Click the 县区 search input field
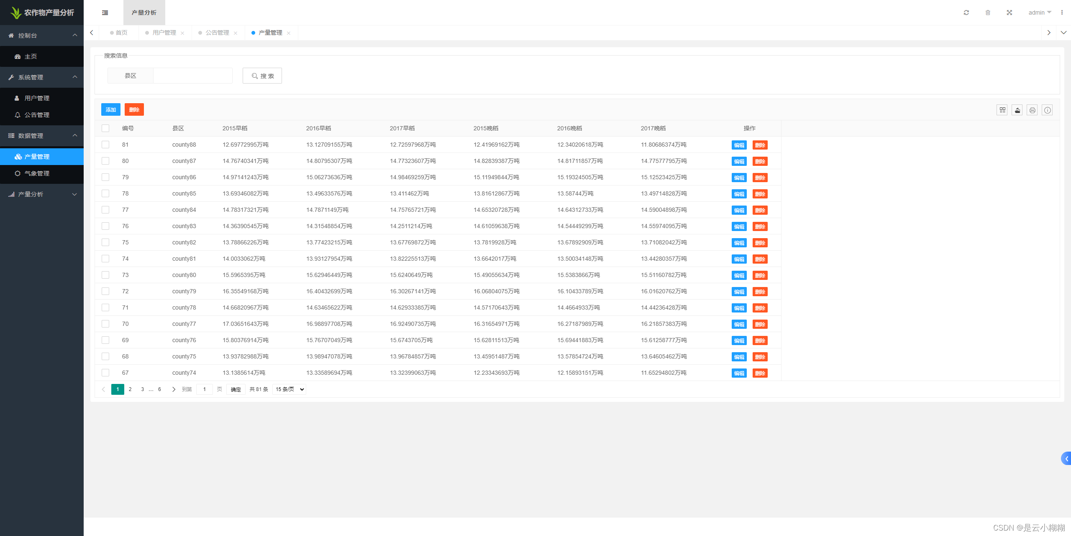Image resolution: width=1071 pixels, height=536 pixels. coord(192,76)
